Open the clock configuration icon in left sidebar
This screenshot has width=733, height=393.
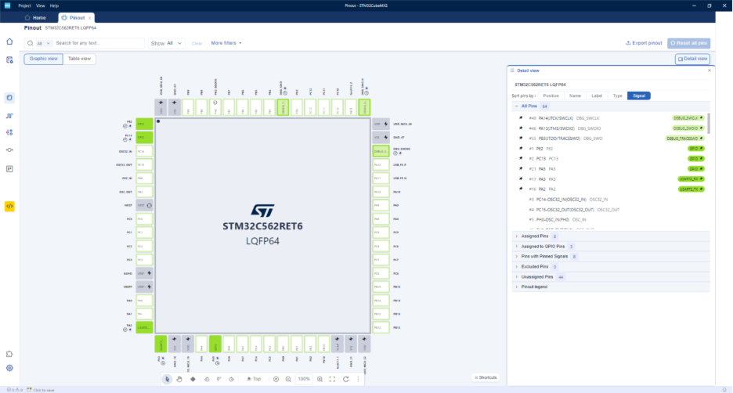point(9,116)
